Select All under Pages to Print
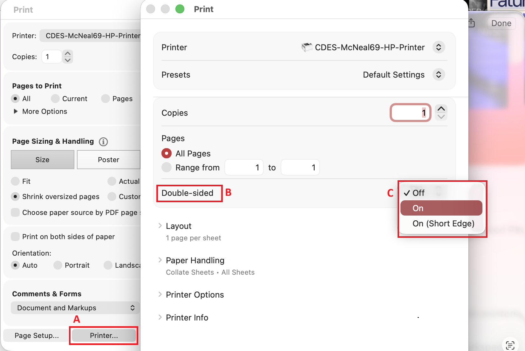525x351 pixels. pyautogui.click(x=15, y=99)
